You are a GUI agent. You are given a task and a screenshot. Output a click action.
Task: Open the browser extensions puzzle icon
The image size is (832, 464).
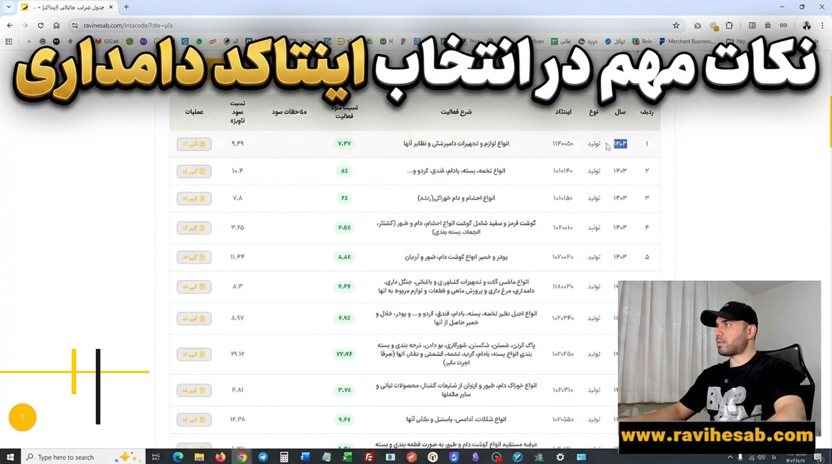point(729,25)
